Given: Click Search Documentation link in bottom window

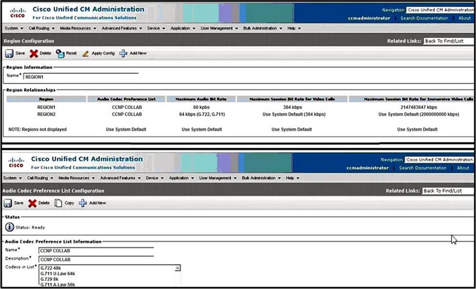Looking at the screenshot, I should click(x=423, y=168).
